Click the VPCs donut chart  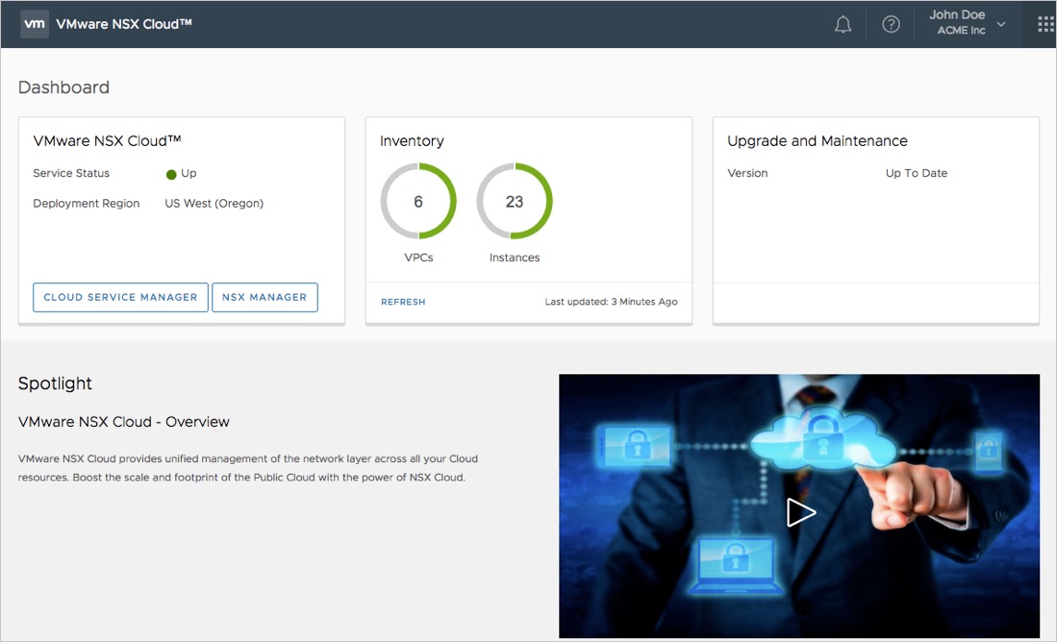(418, 201)
